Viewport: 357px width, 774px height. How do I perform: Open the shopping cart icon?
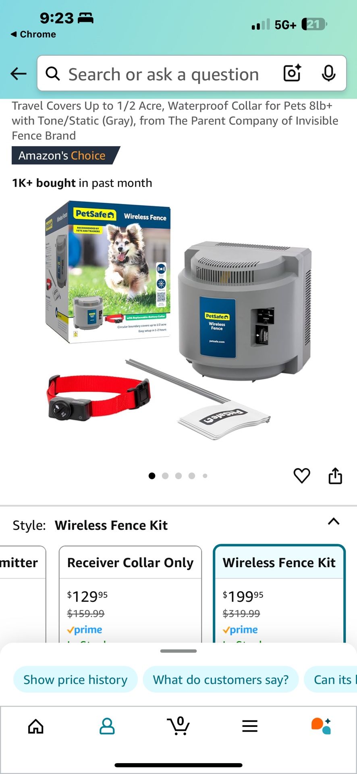tap(178, 726)
